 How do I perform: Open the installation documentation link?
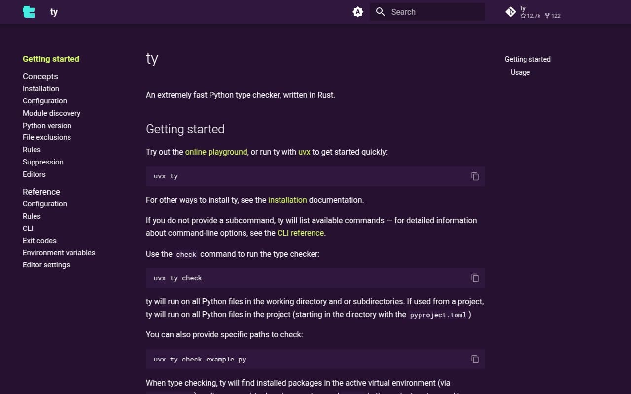287,200
